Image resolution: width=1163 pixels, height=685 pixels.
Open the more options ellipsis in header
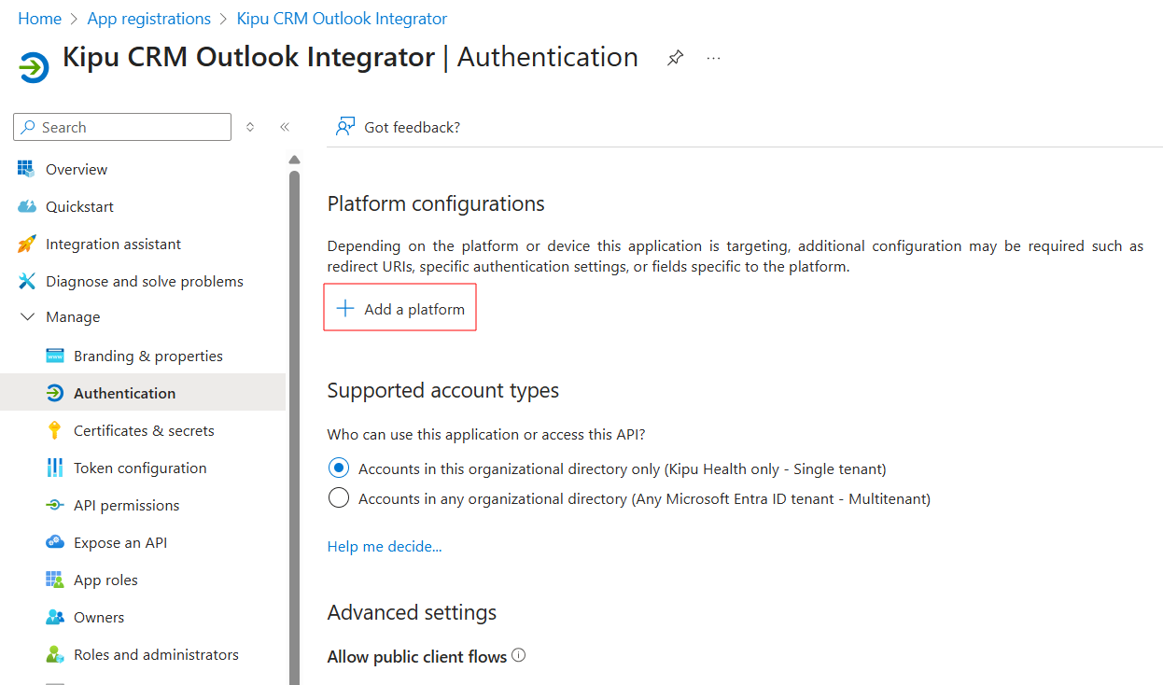click(713, 58)
